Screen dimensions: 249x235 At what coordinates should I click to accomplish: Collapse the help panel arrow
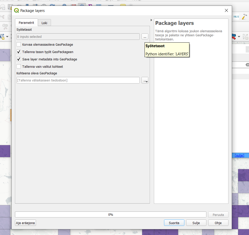[151, 20]
